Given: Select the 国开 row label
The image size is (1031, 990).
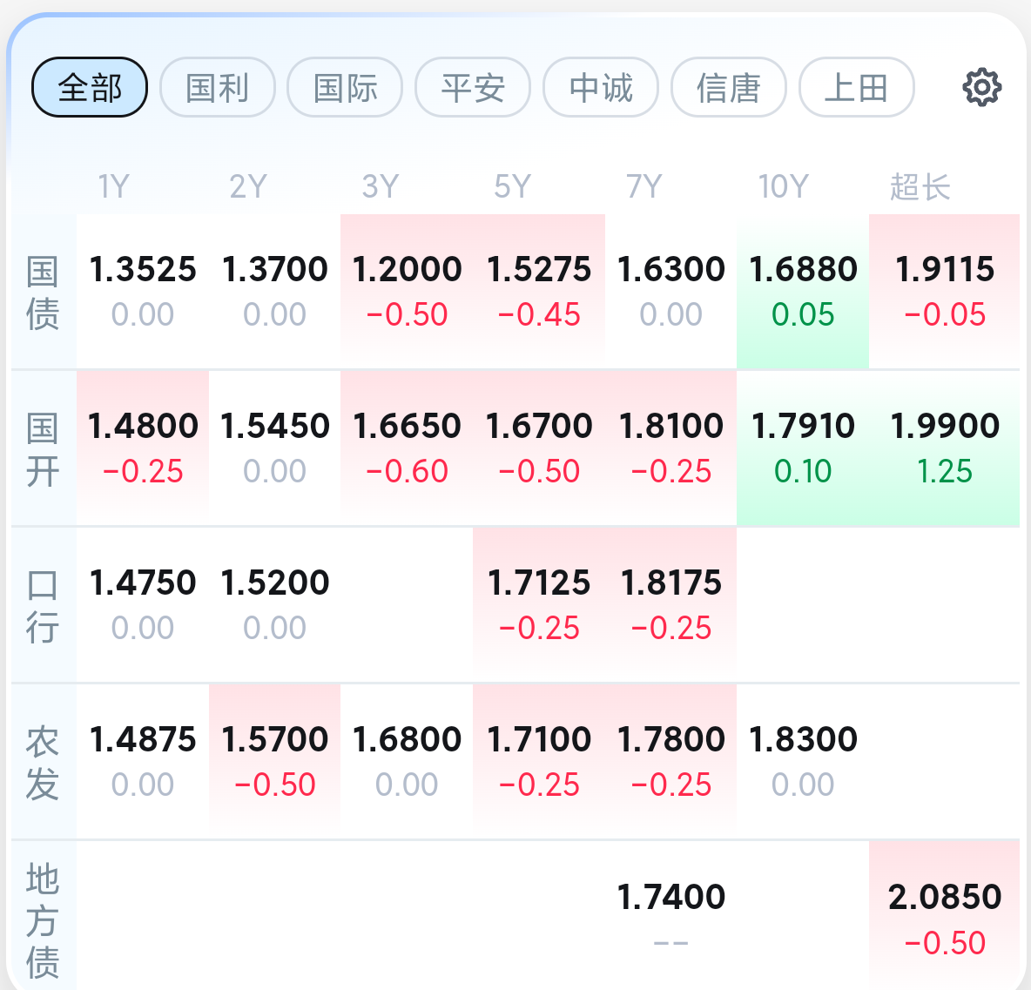Looking at the screenshot, I should click(43, 449).
